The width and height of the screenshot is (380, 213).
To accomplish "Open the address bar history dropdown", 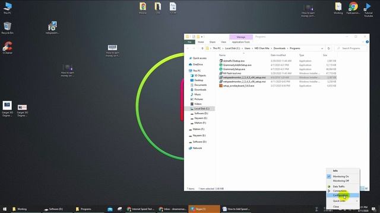I will (322, 49).
